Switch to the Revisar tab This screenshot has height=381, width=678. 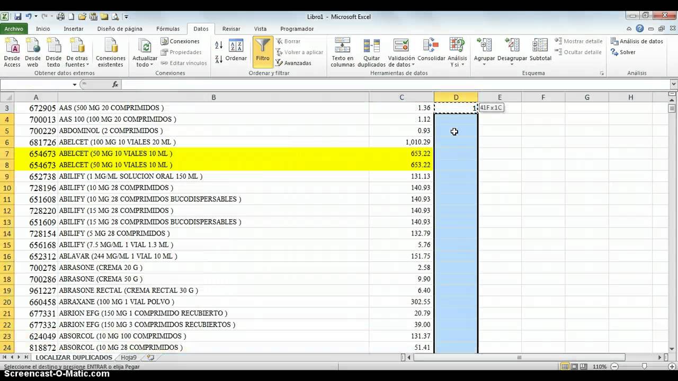(231, 29)
